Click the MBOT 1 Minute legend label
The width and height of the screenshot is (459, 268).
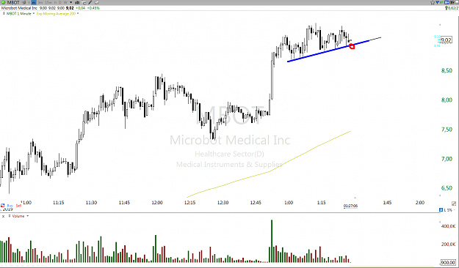tap(19, 13)
